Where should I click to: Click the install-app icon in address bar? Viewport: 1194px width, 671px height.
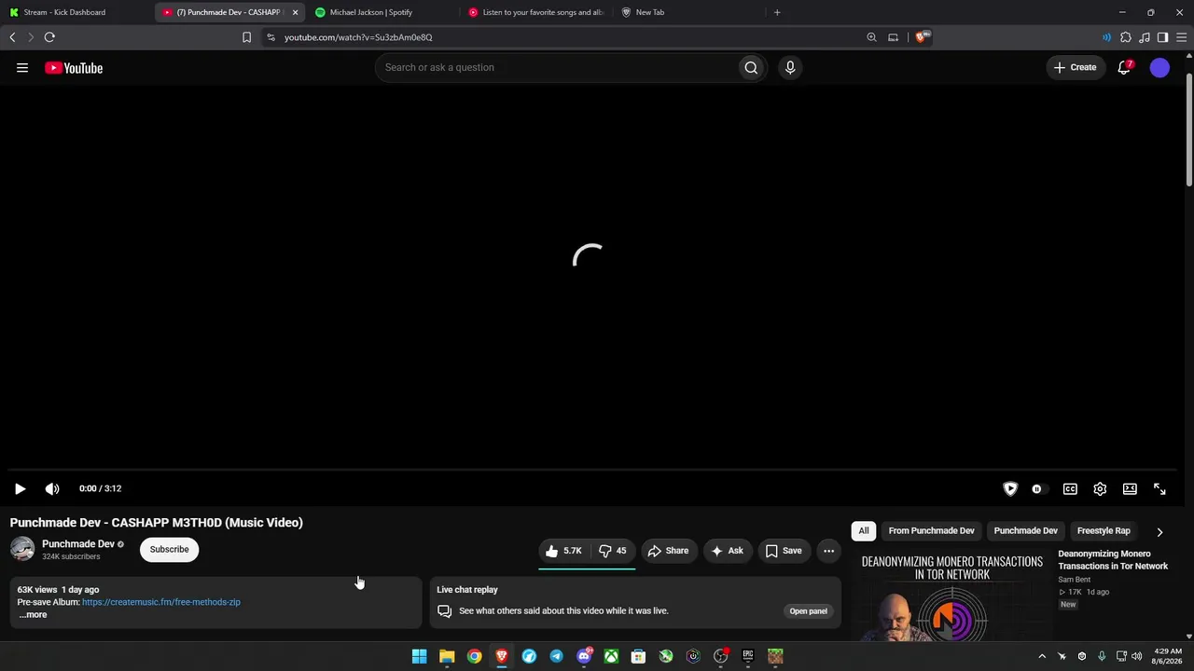893,37
